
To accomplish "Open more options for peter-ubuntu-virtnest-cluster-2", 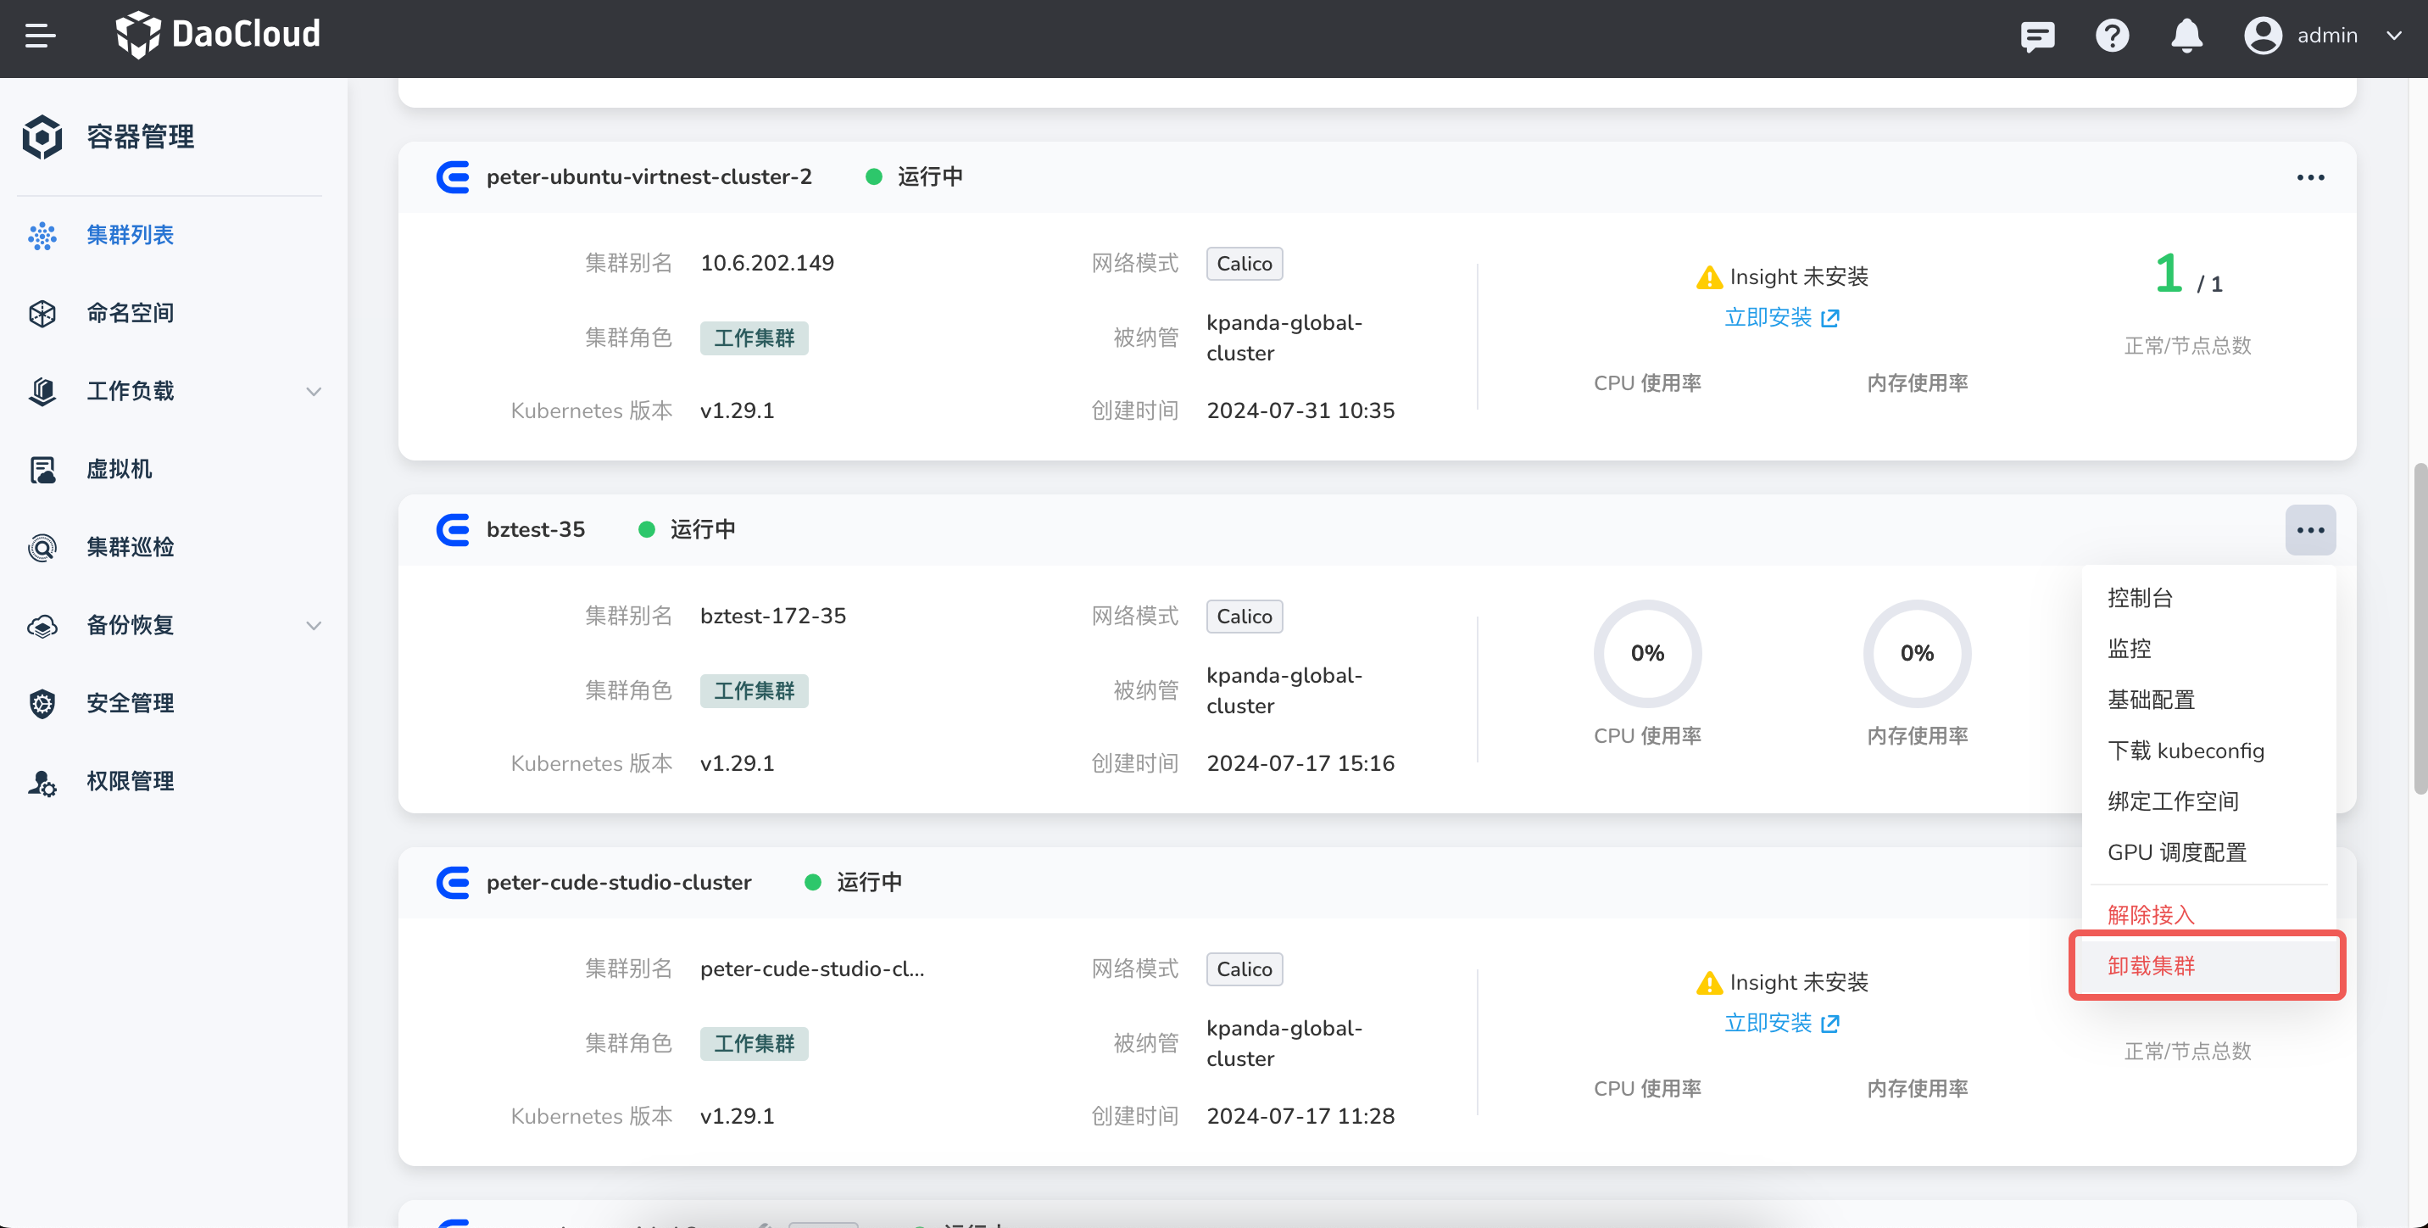I will [x=2310, y=177].
